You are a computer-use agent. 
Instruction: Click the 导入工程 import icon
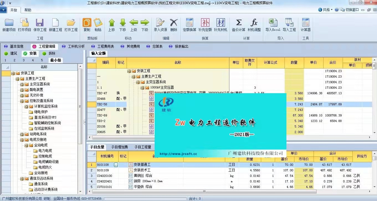point(289,25)
